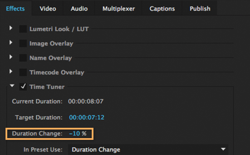250x155 pixels.
Task: Expand the Lumetri Look / LUT section
Action: tap(11, 28)
